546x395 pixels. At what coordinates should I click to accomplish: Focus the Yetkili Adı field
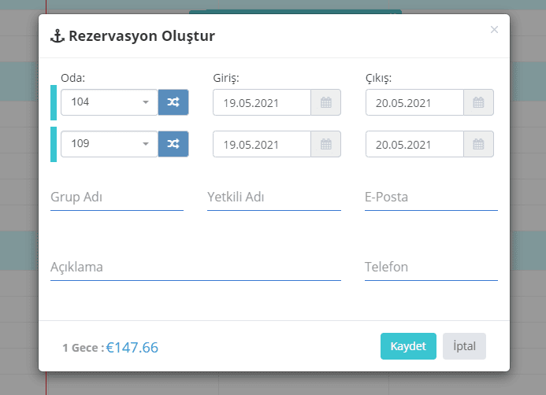point(274,197)
